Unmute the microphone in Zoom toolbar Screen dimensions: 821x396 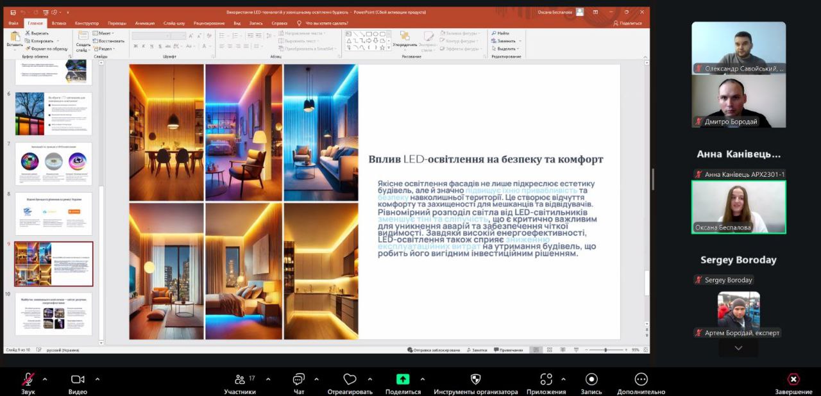(x=28, y=379)
